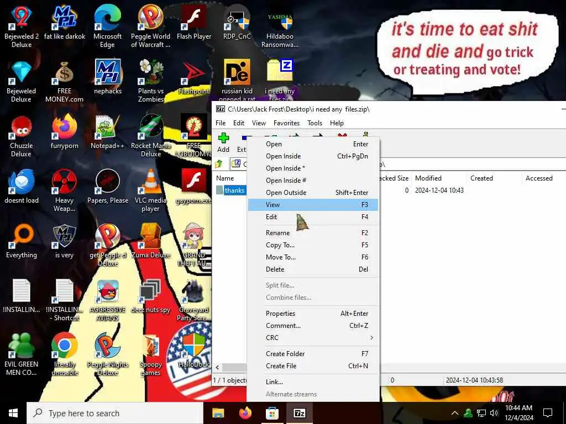
Task: Open File Explorer from taskbar
Action: point(218,413)
